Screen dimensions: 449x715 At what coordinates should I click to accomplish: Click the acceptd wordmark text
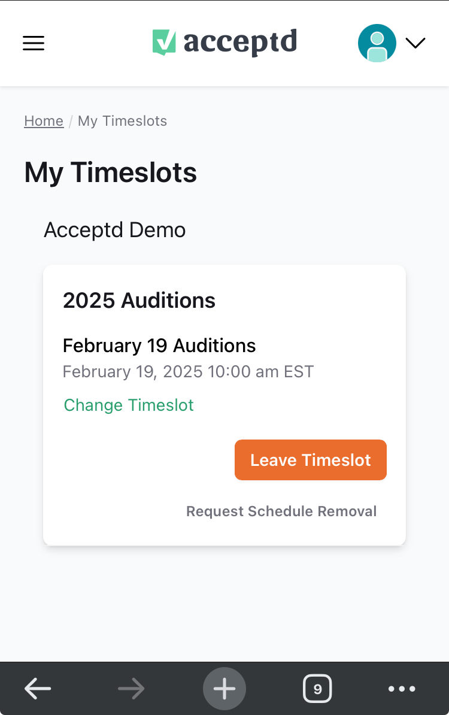tap(240, 42)
